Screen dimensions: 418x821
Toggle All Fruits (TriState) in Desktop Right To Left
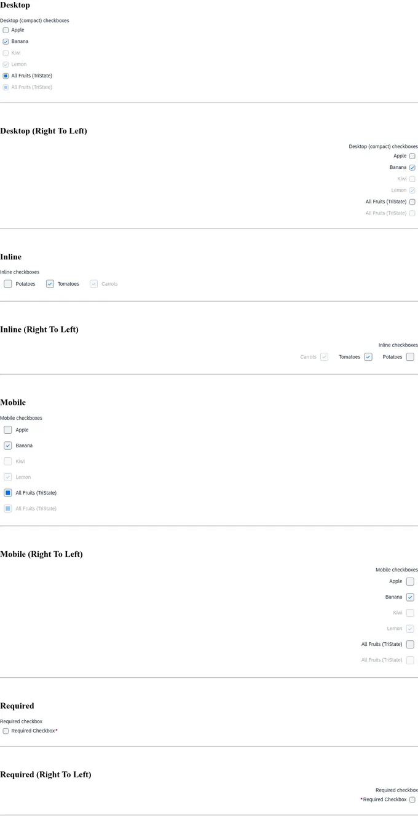tap(412, 202)
